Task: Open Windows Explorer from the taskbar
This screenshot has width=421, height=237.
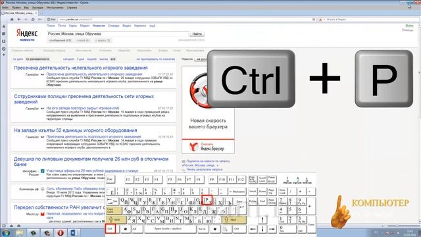Action: (20, 232)
